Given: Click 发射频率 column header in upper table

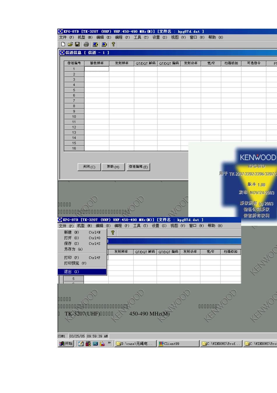Looking at the screenshot, I should pyautogui.click(x=122, y=63).
